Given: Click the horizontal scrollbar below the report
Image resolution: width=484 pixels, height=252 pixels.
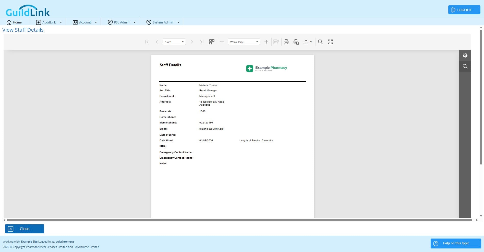Looking at the screenshot, I should pos(239,220).
